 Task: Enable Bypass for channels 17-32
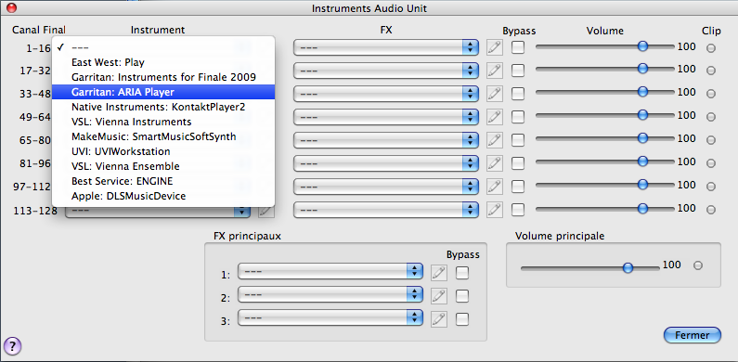(518, 71)
